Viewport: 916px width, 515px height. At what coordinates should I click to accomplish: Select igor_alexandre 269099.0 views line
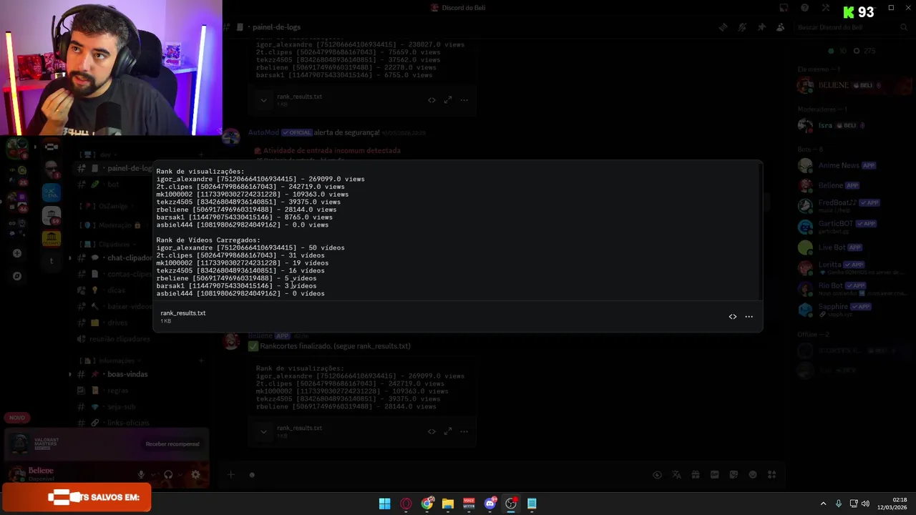(x=260, y=179)
